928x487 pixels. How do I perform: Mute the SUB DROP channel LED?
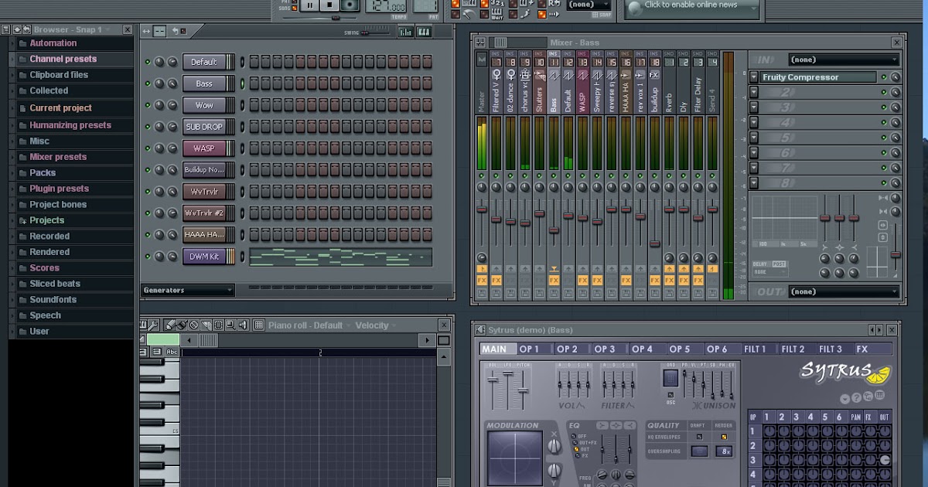click(x=148, y=127)
